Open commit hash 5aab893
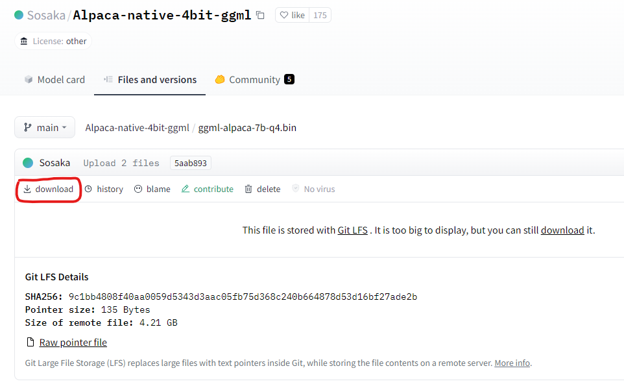 click(191, 163)
